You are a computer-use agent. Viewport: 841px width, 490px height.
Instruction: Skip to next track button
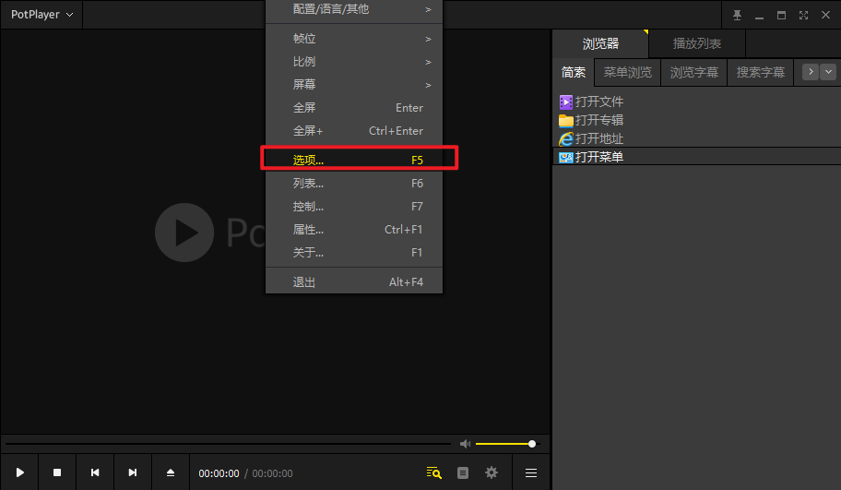click(x=133, y=472)
